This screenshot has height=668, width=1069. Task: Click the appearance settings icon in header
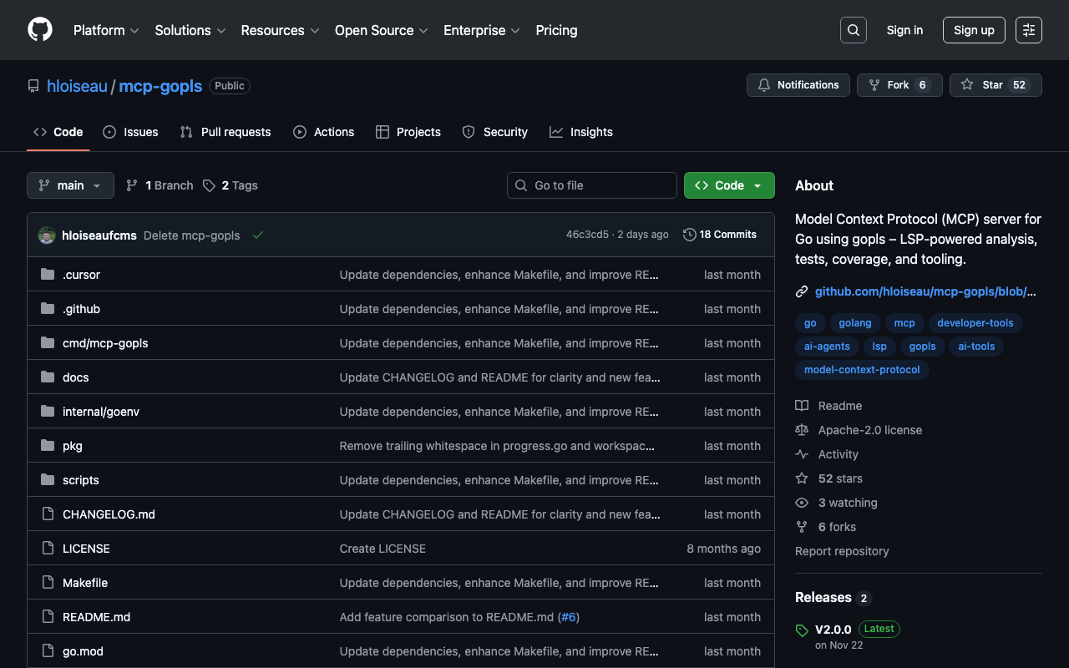coord(1028,30)
